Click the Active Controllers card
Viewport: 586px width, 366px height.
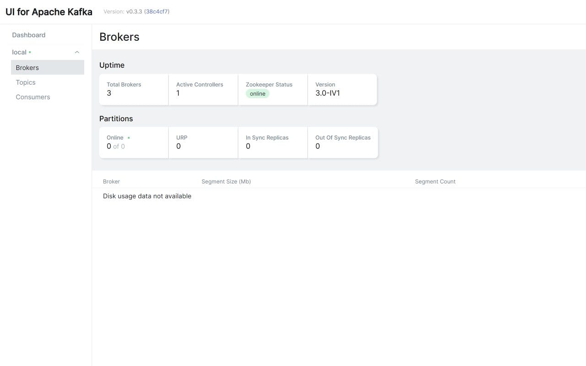click(203, 89)
